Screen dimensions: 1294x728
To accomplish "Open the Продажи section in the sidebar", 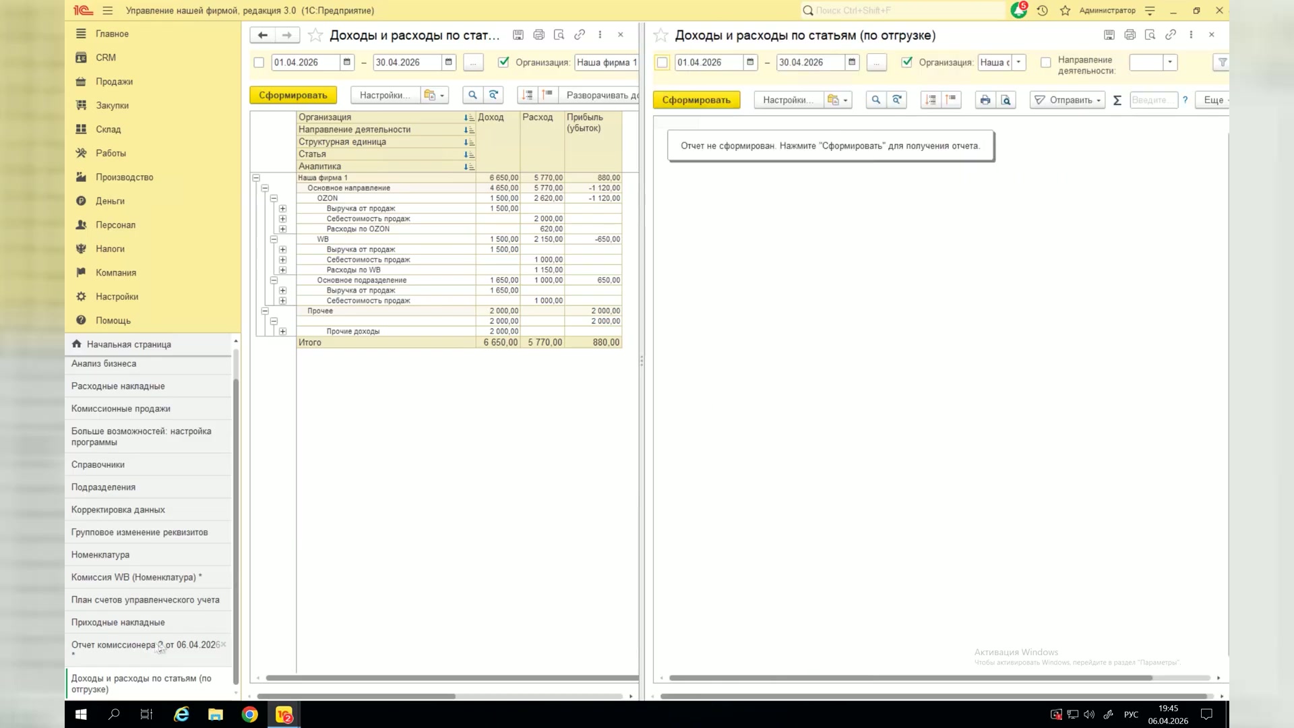I will point(114,82).
